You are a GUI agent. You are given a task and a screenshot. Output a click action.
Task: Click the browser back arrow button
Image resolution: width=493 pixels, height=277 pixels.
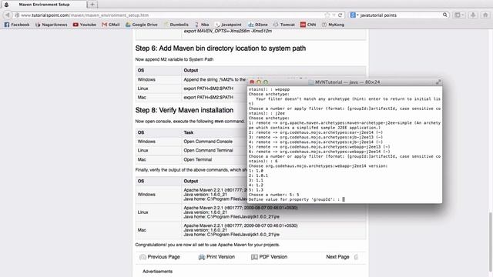(x=7, y=15)
